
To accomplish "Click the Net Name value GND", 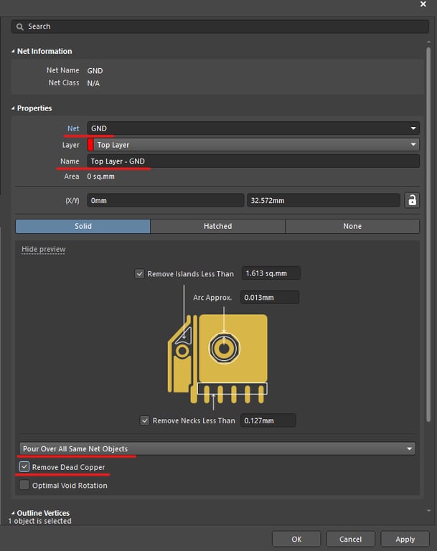I will pos(95,70).
